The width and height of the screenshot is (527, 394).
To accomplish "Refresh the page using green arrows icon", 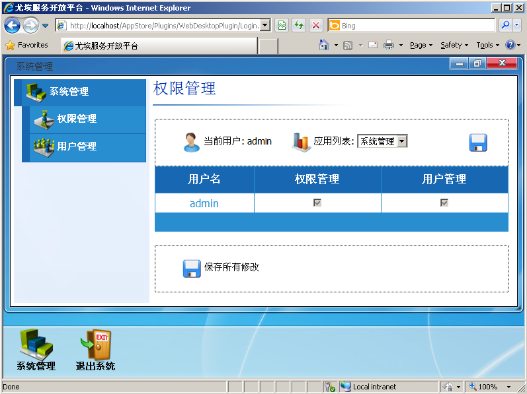I will (x=299, y=26).
